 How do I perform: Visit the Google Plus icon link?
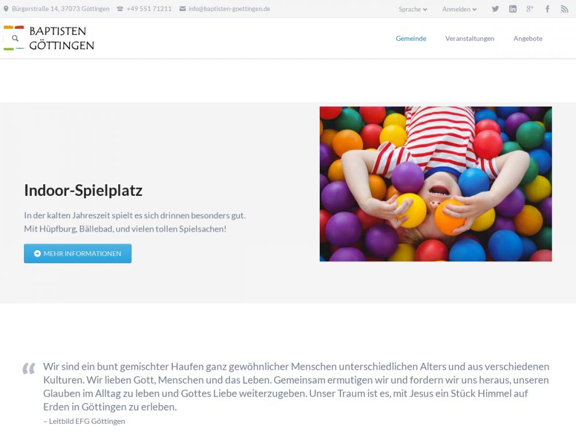click(530, 9)
